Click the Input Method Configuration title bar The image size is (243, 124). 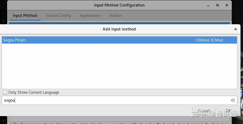pos(119,5)
